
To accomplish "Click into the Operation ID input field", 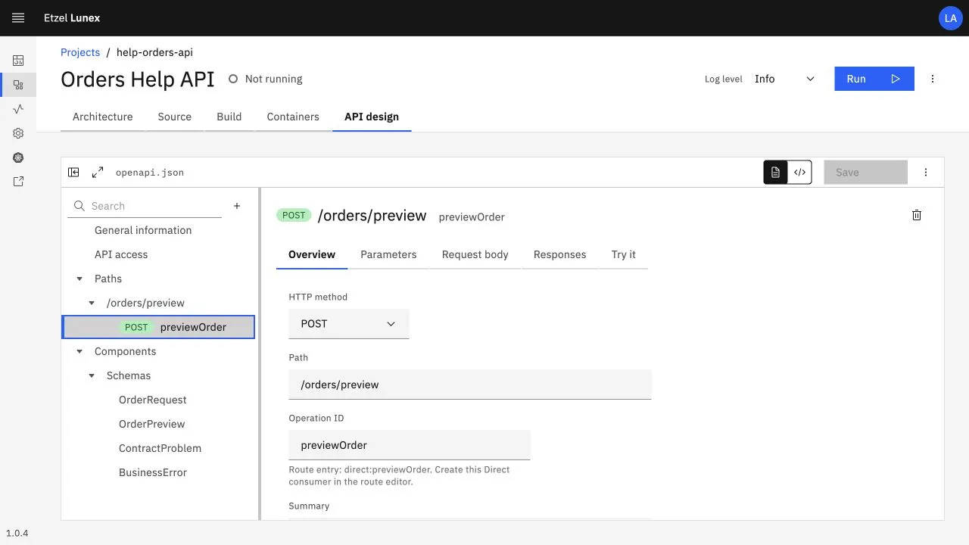I will click(x=410, y=445).
